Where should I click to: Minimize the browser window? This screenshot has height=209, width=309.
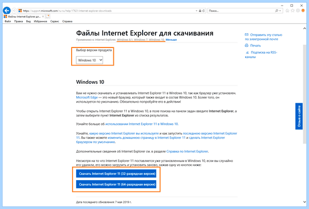282,5
